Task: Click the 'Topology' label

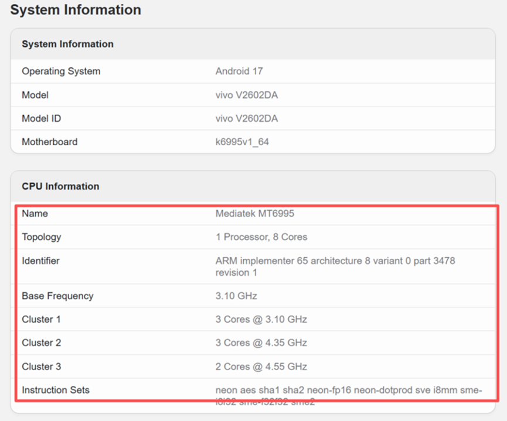Action: point(42,237)
